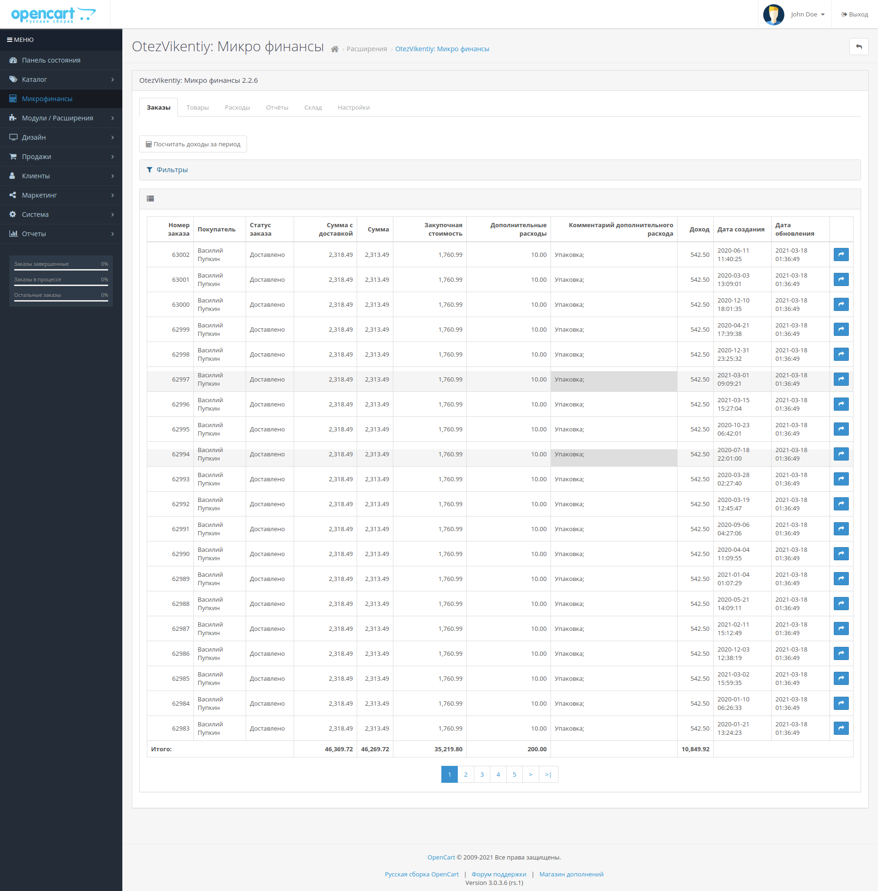Image resolution: width=878 pixels, height=891 pixels.
Task: Open the John Doe user dropdown
Action: coord(807,15)
